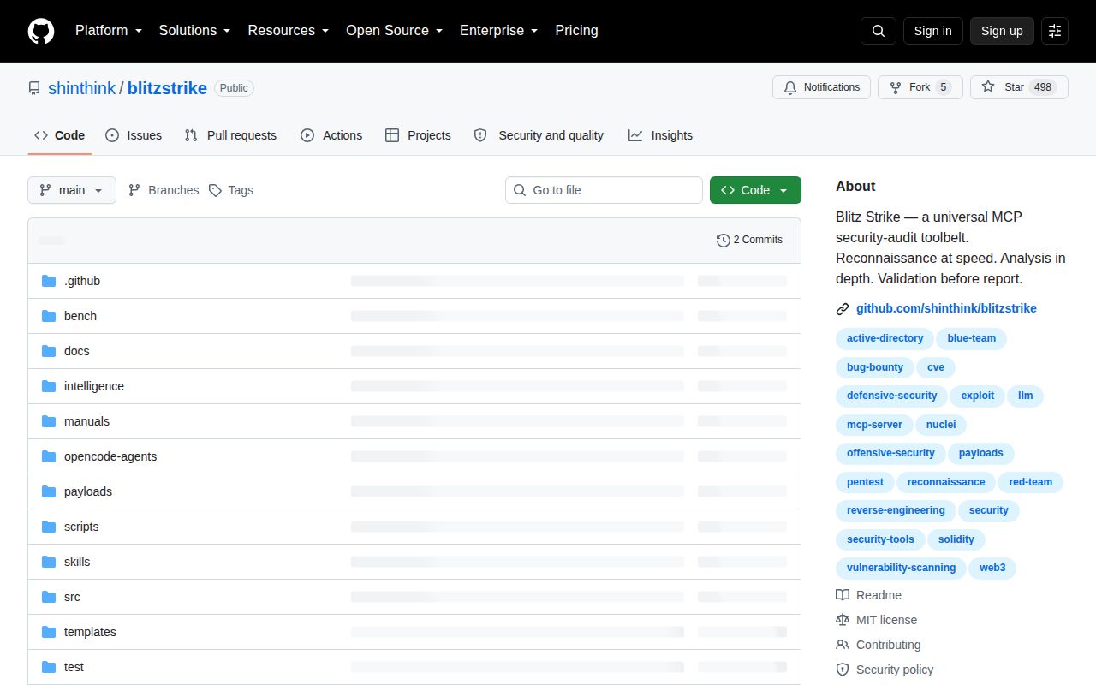Click the scale icon next to MIT license
Image resolution: width=1096 pixels, height=685 pixels.
(x=843, y=620)
